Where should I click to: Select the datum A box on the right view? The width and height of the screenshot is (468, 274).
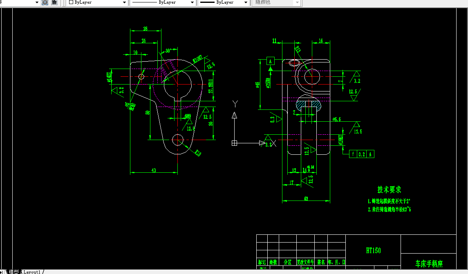point(271,61)
